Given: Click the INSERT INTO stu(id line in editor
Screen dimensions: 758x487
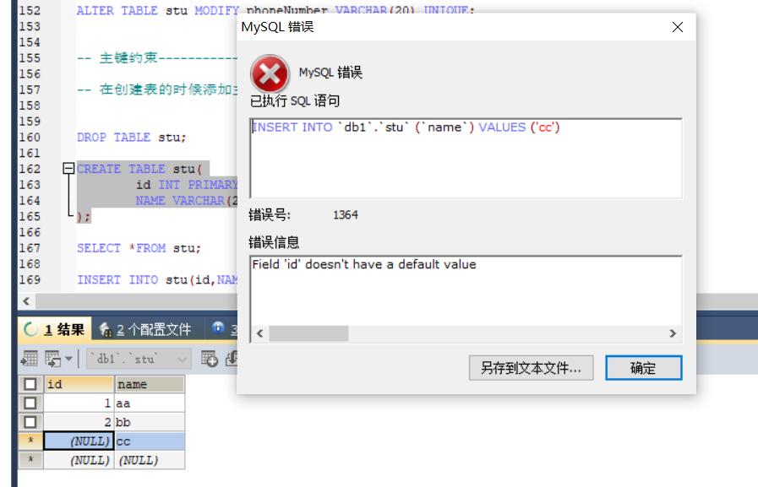Looking at the screenshot, I should click(x=157, y=280).
